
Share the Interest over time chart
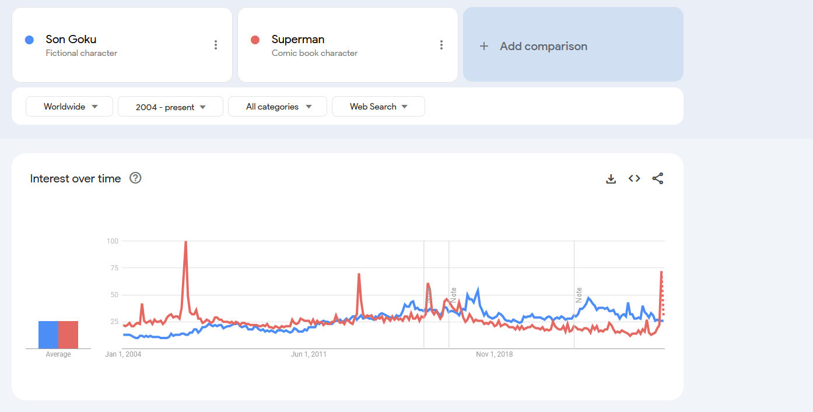click(x=658, y=179)
